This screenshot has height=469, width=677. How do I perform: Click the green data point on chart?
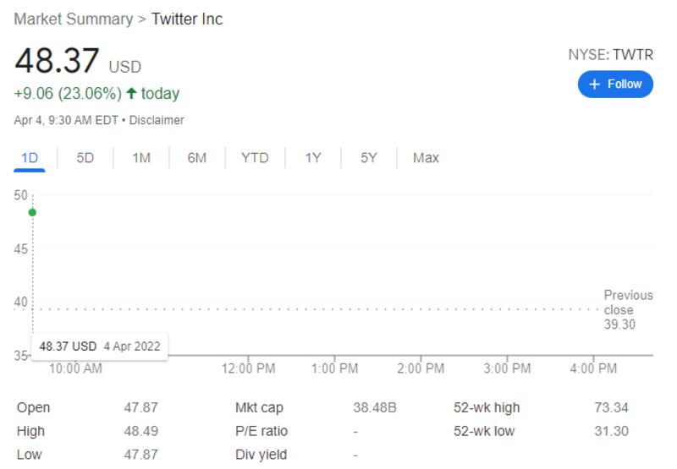32,212
